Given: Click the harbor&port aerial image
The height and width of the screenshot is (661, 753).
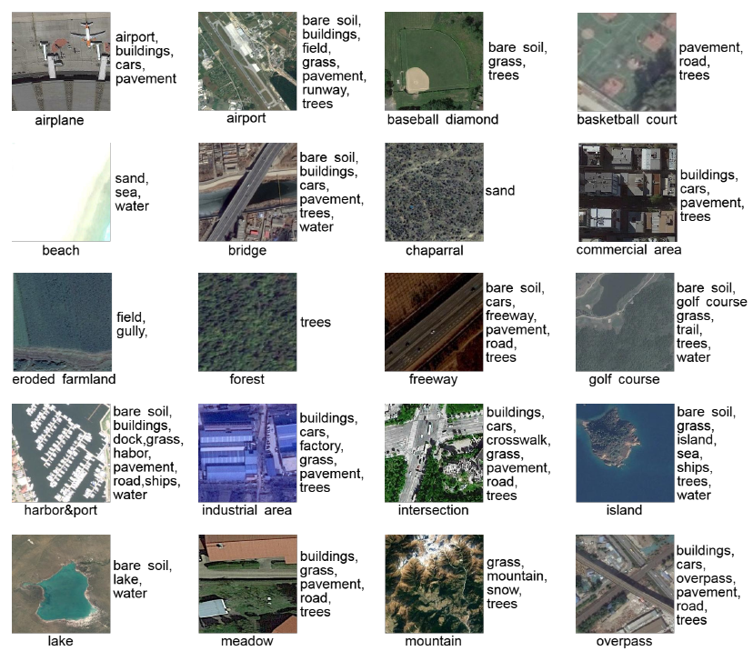Looking at the screenshot, I should 61,453.
